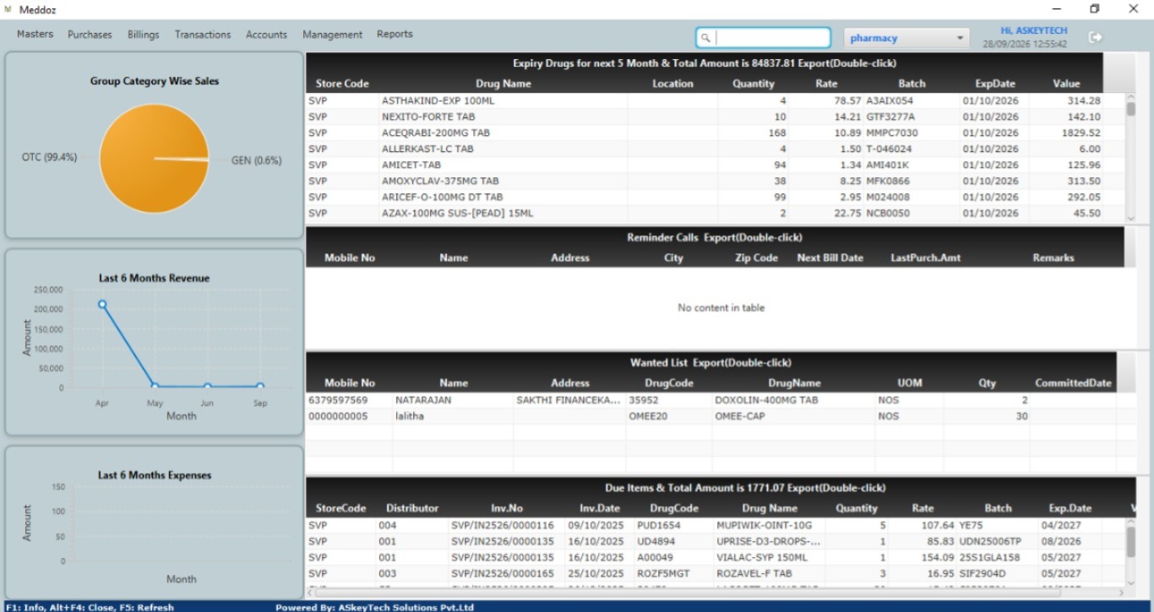Select the ACEQRABI-200MG TAB drug row

(x=716, y=133)
